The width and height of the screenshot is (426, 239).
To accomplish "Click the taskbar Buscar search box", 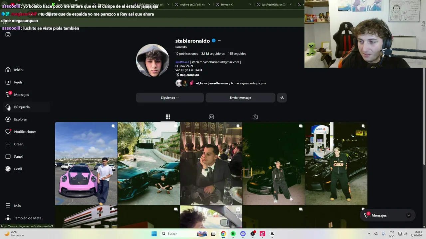I will pyautogui.click(x=183, y=234).
